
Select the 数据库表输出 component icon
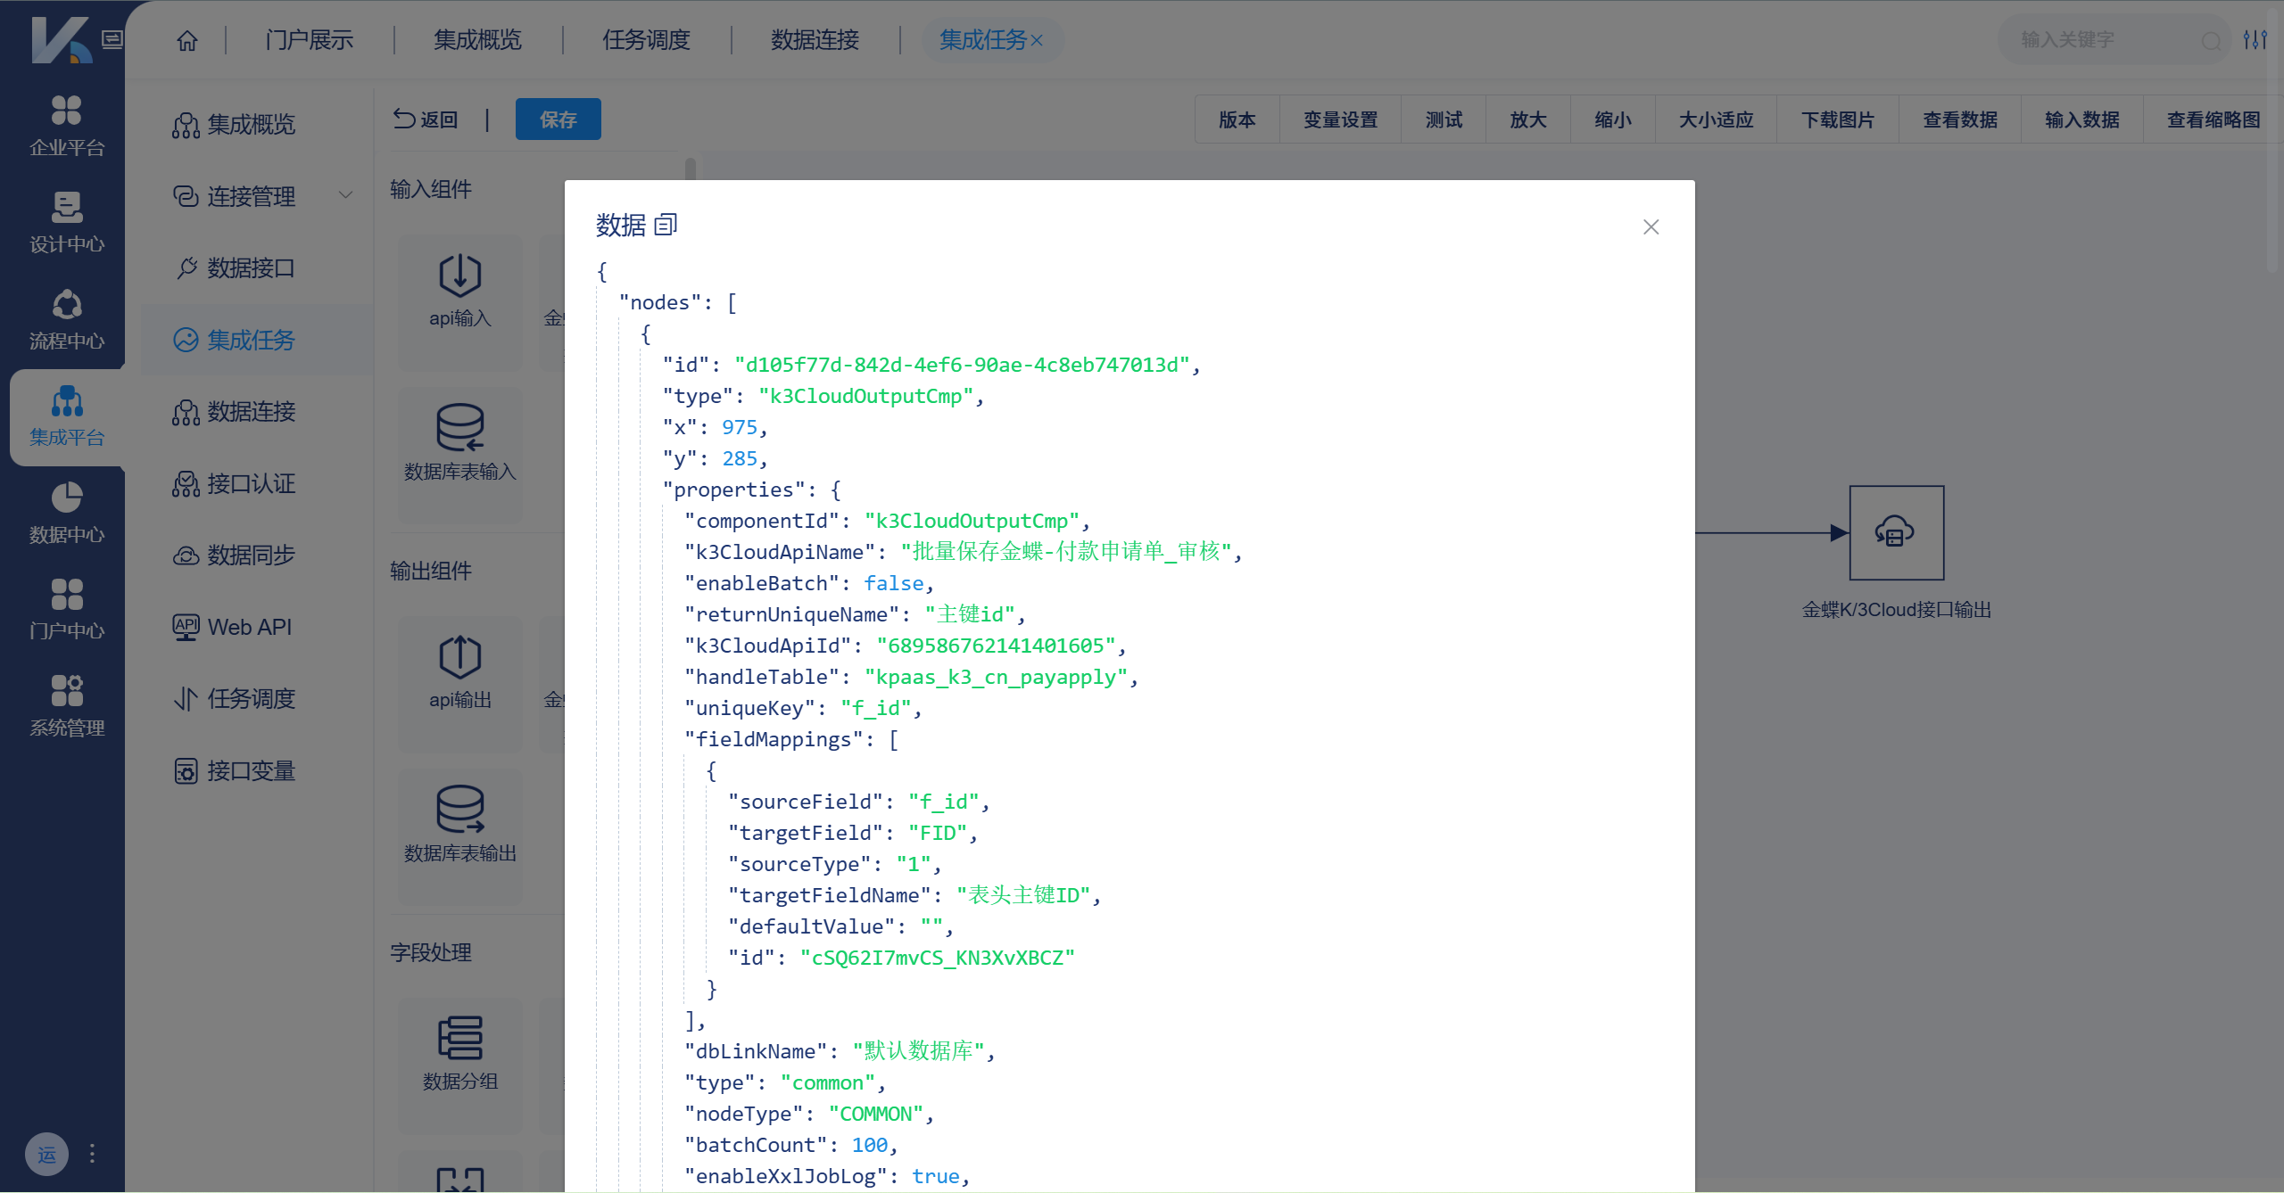coord(459,810)
